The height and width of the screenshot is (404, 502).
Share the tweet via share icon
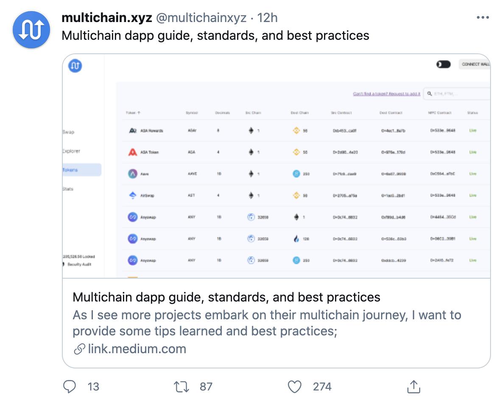(x=413, y=386)
